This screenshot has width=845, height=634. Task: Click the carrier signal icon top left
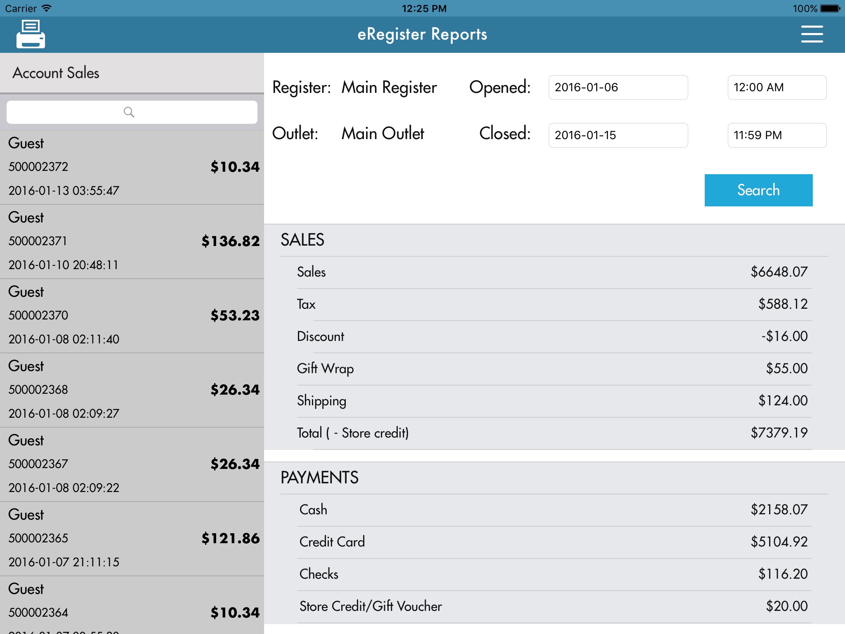[66, 7]
